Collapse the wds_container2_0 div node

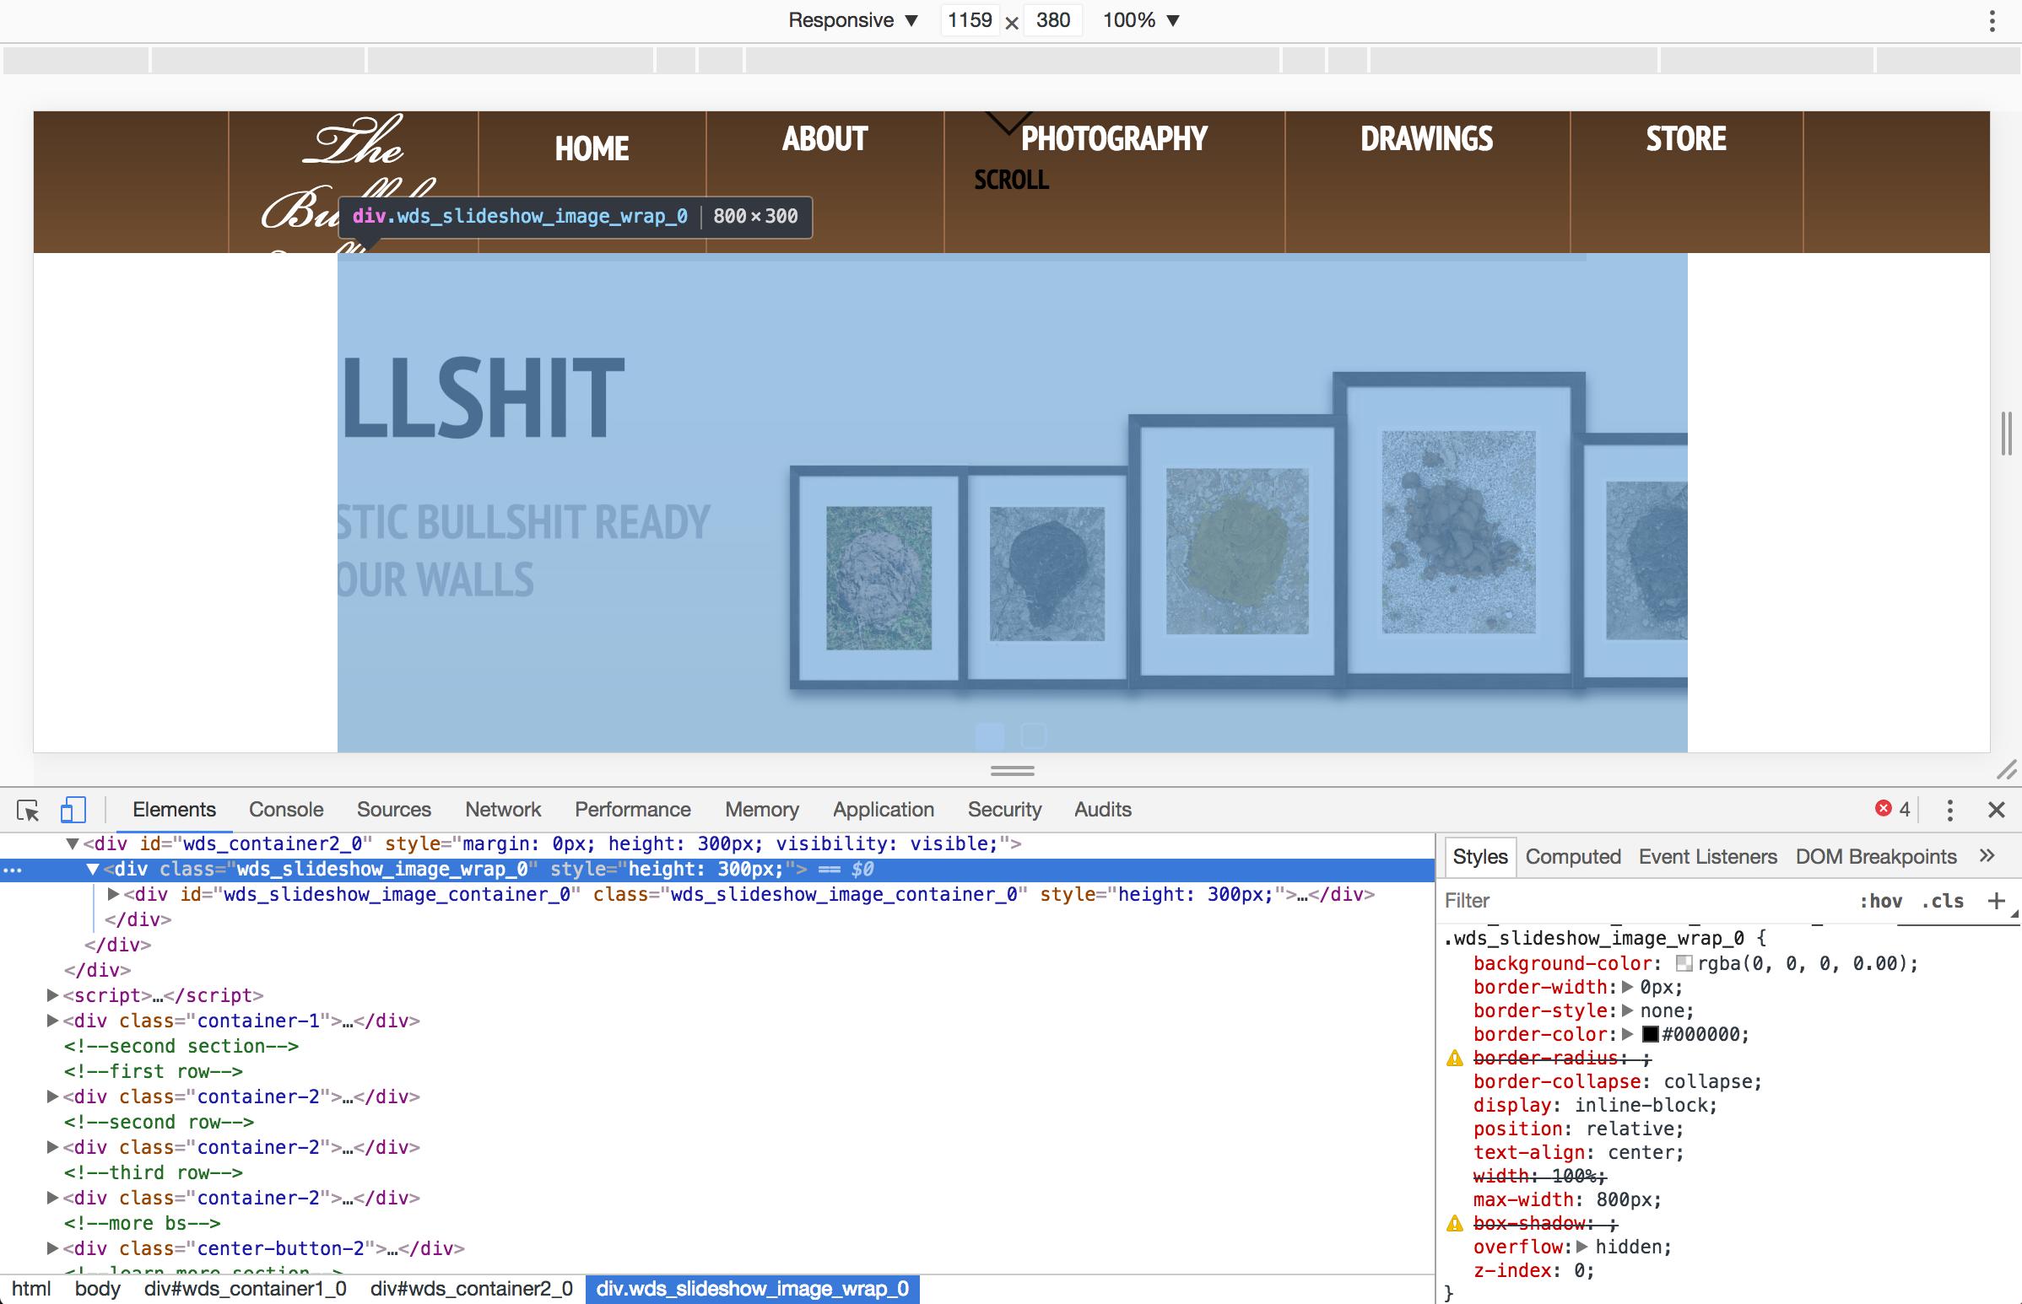(73, 843)
